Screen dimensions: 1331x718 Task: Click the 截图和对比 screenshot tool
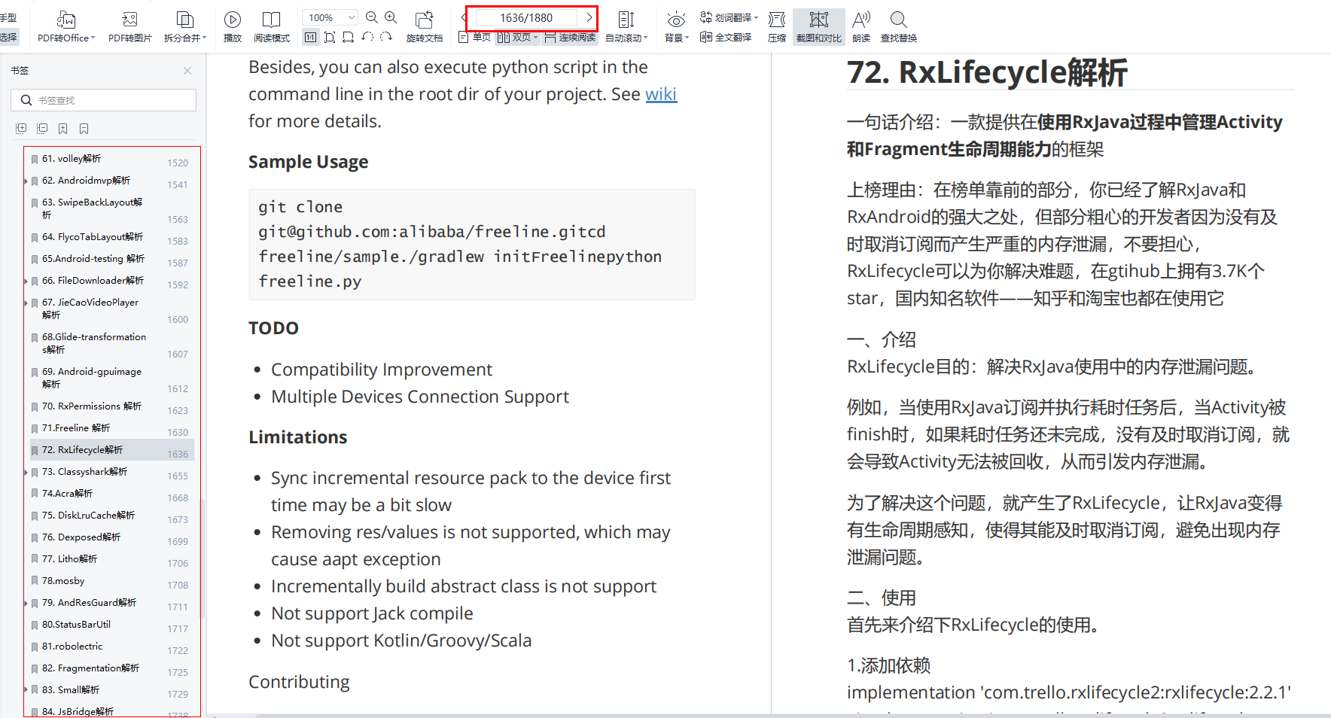(819, 26)
